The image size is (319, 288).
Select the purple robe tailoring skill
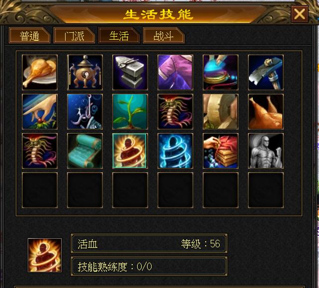click(175, 72)
